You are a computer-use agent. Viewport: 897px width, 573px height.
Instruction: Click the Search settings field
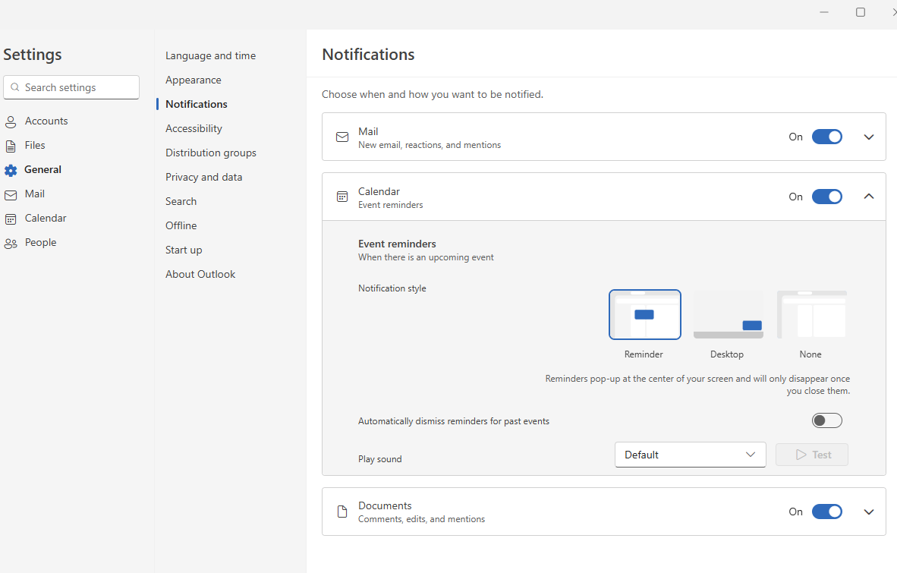click(x=71, y=87)
